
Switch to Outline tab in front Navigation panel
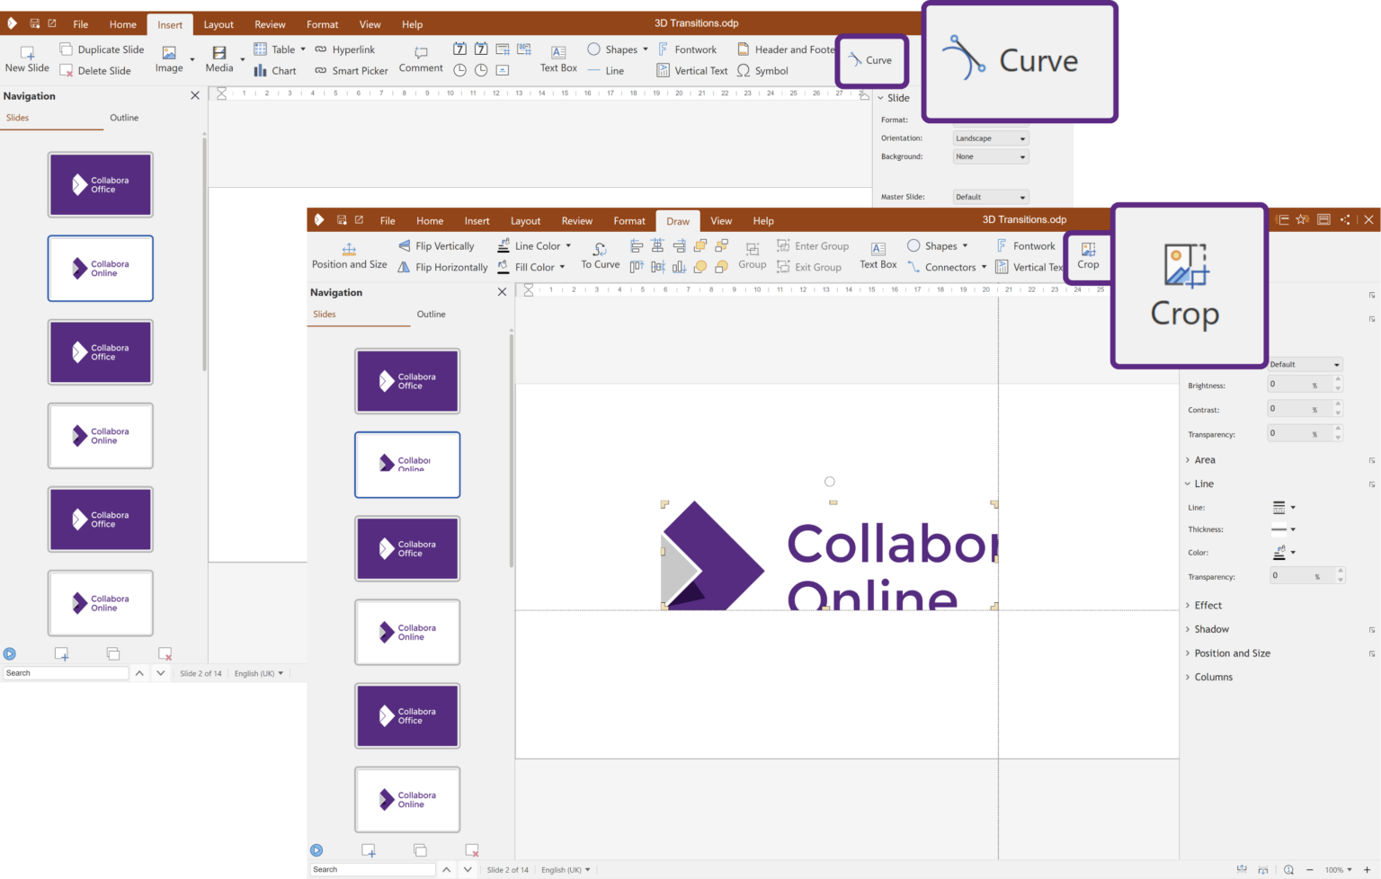point(432,315)
